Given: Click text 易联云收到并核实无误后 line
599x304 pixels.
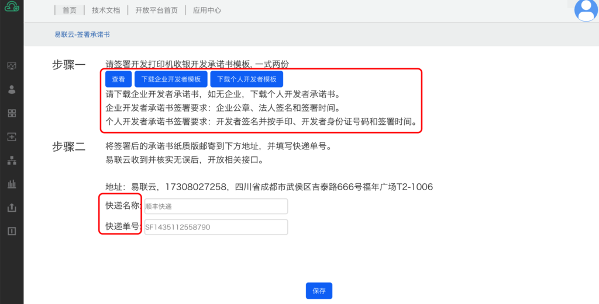Looking at the screenshot, I should pyautogui.click(x=185, y=160).
